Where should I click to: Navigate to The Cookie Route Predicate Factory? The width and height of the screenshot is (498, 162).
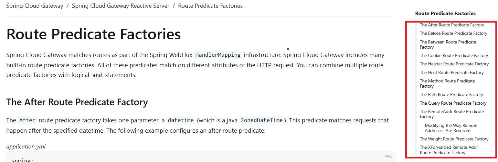coord(454,55)
